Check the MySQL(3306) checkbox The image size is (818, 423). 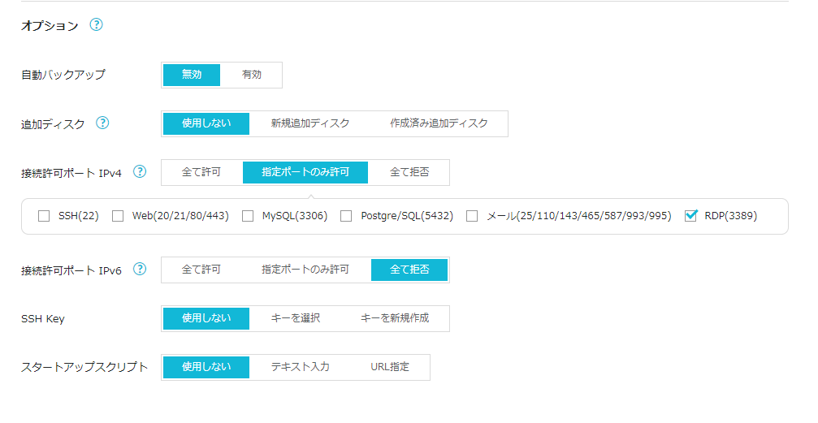248,216
